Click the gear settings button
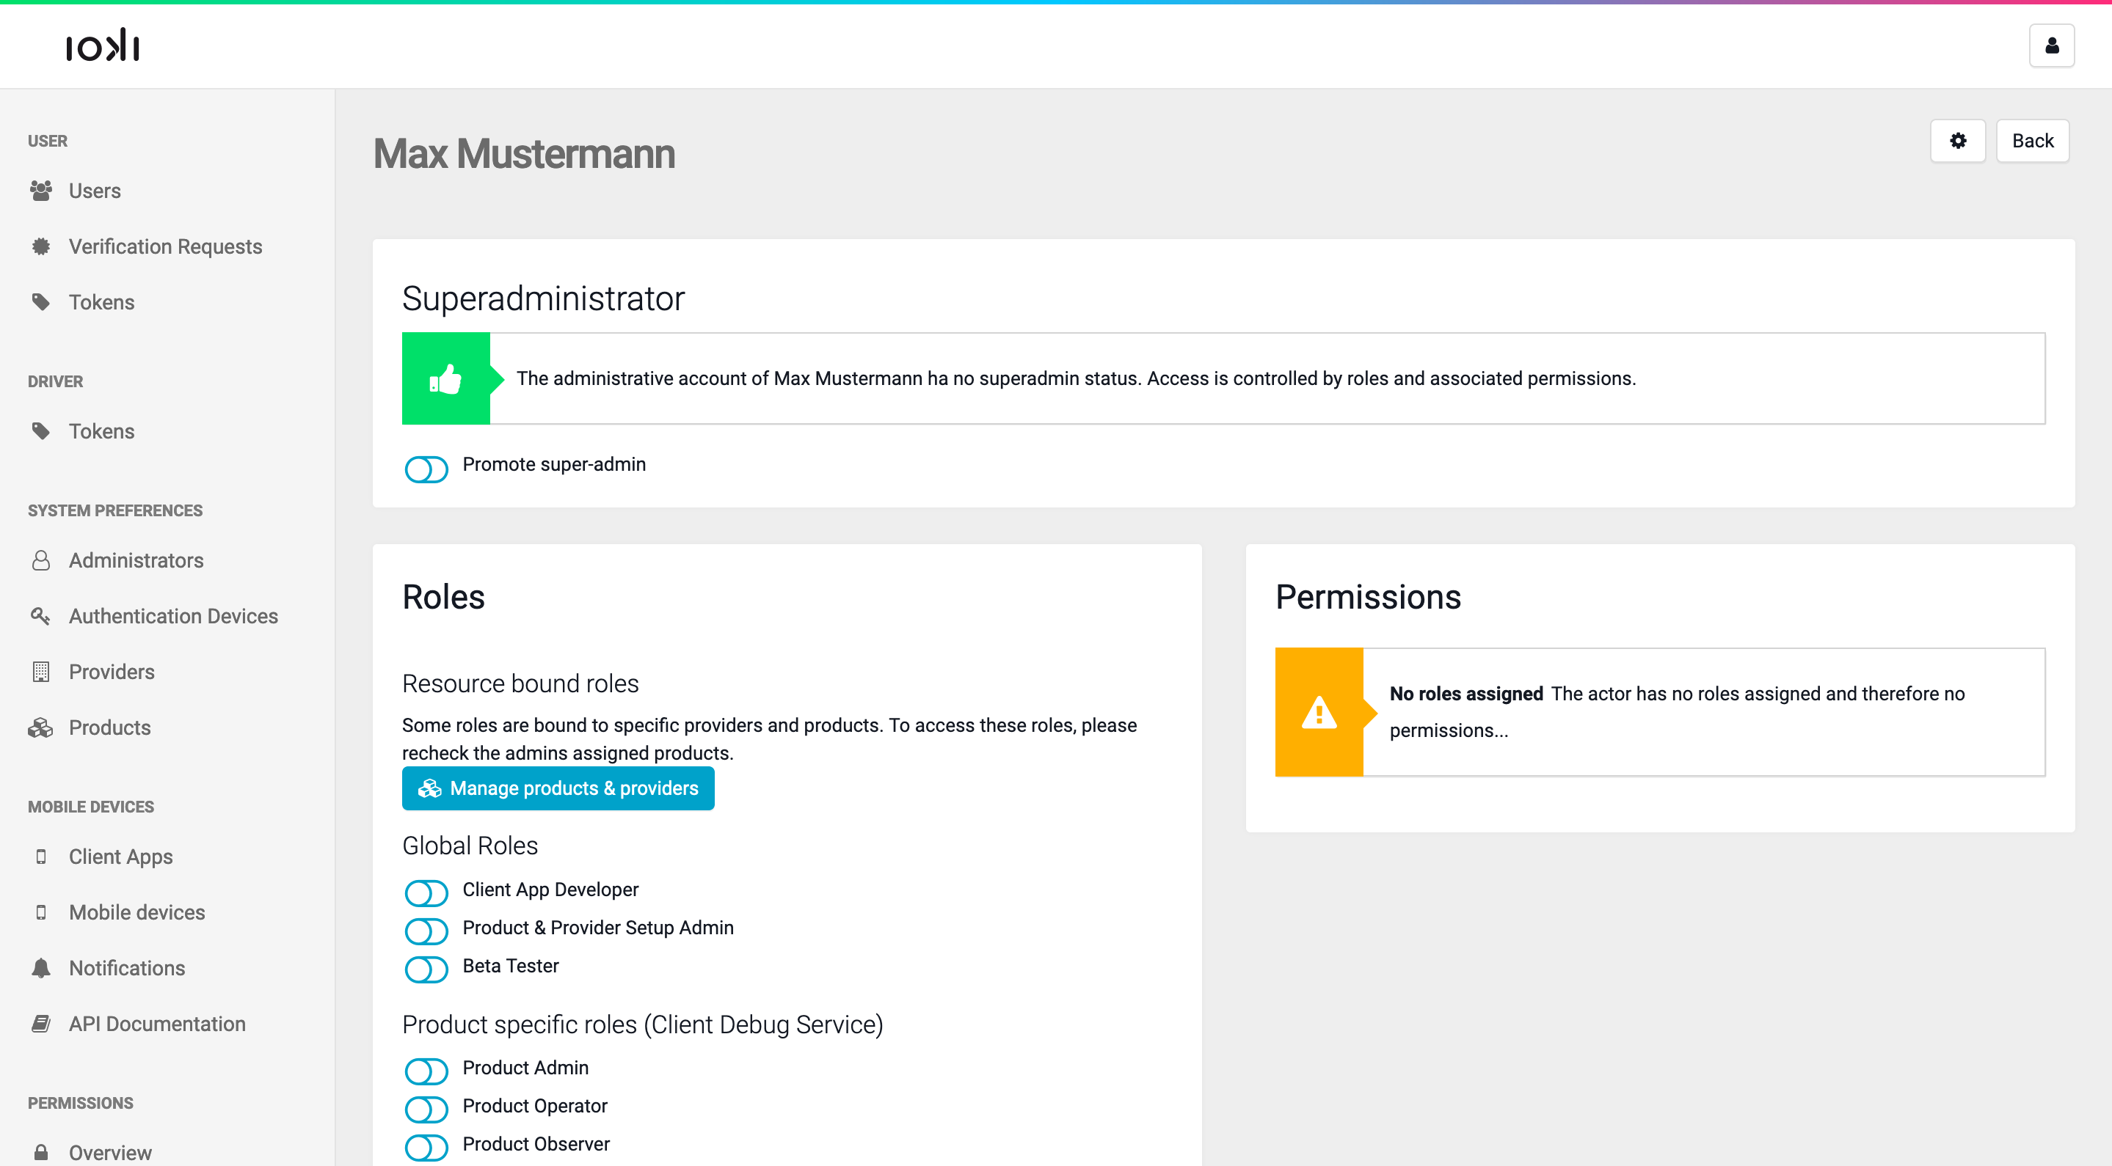 [x=1957, y=141]
